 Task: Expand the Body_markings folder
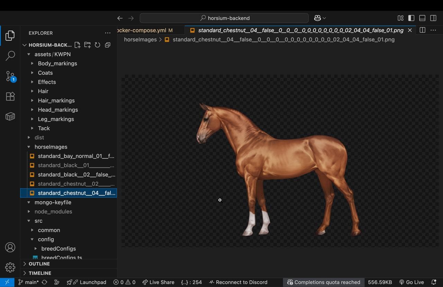pyautogui.click(x=57, y=64)
